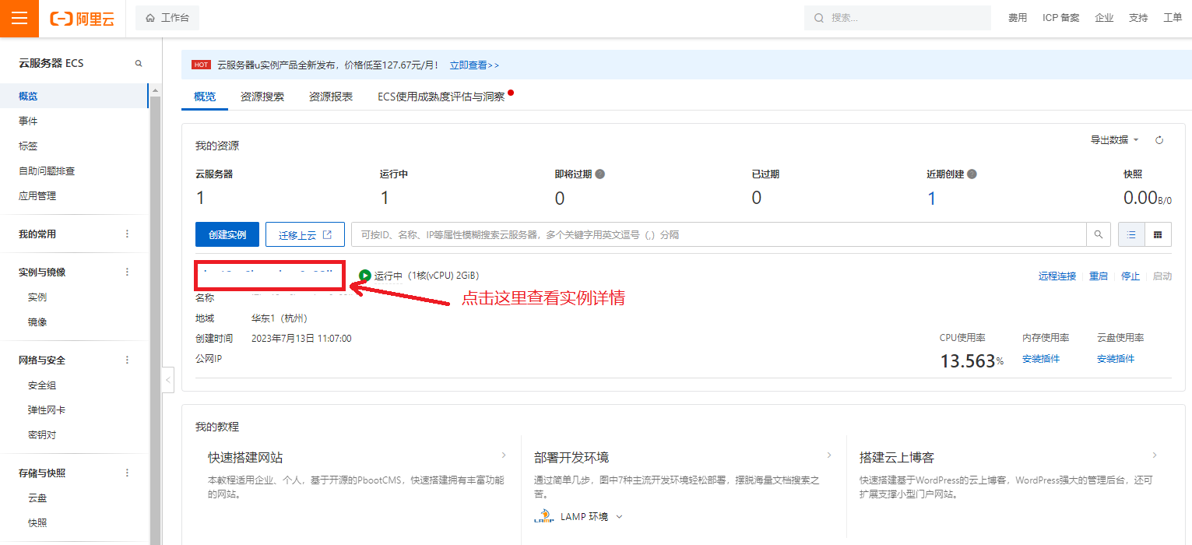Click the 重启 link for the instance
Viewport: 1192px width, 545px height.
[1099, 276]
